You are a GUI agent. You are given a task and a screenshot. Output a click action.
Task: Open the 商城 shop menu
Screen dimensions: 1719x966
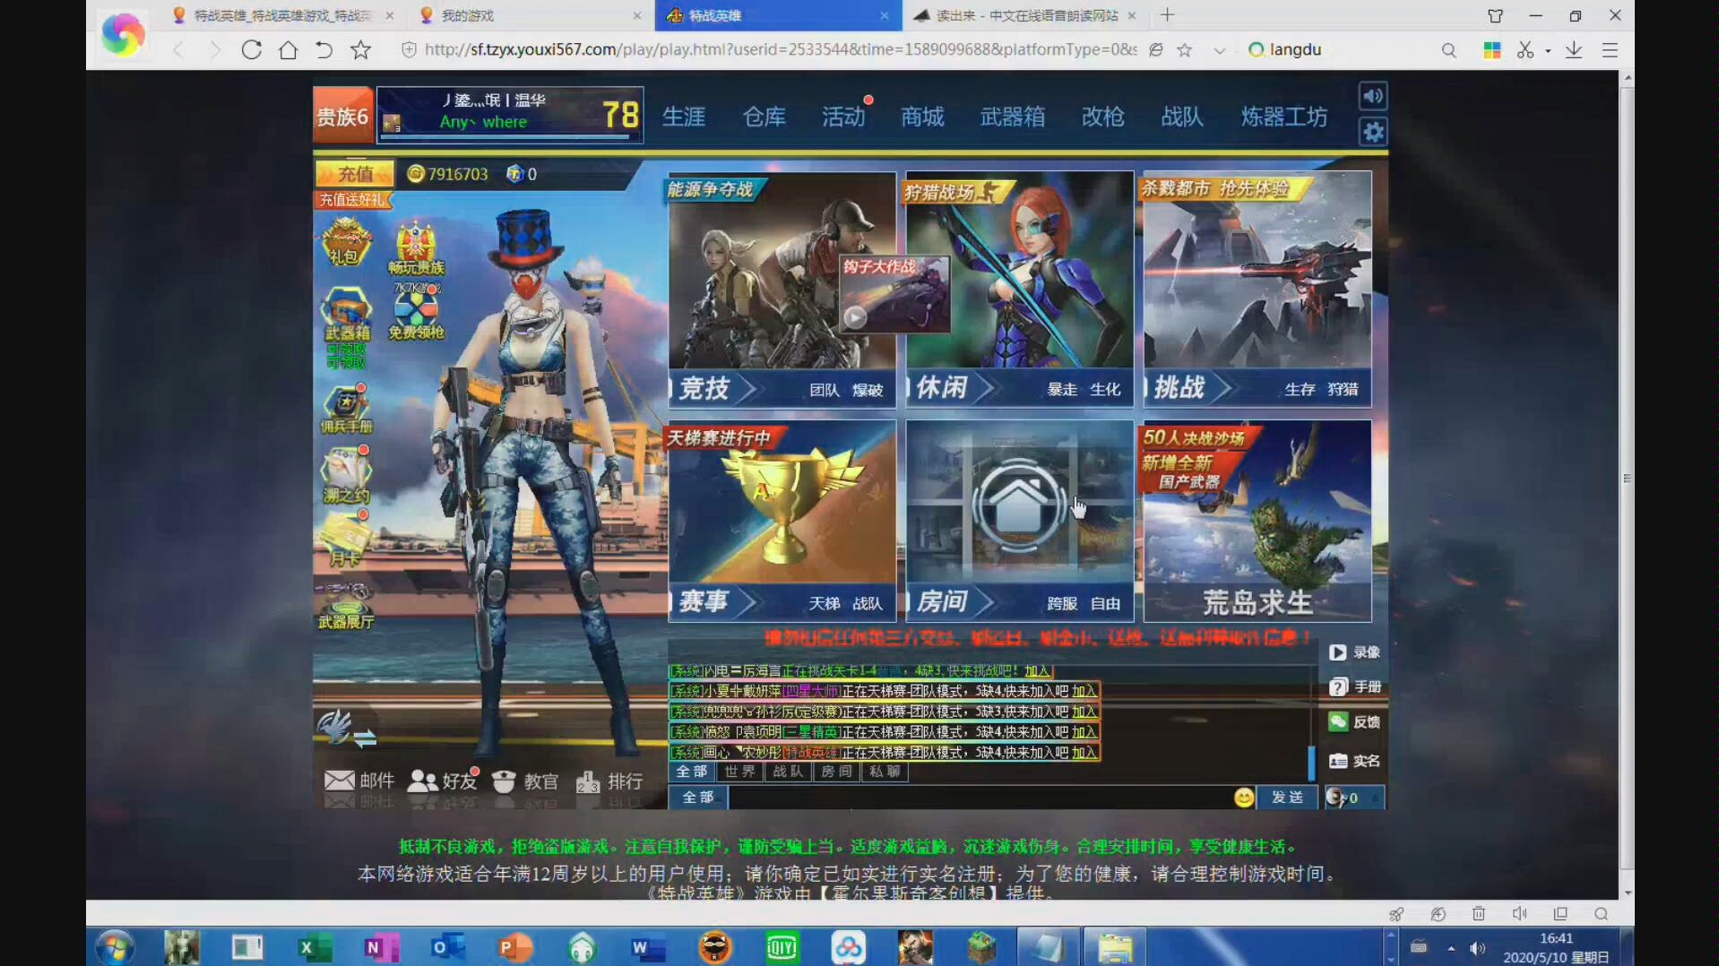922,116
